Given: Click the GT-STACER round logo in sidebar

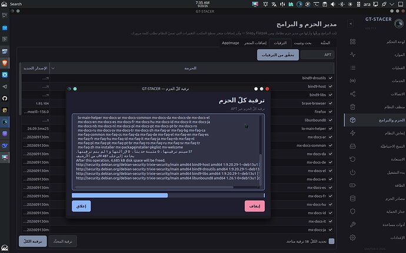Looking at the screenshot, I should pos(398,23).
